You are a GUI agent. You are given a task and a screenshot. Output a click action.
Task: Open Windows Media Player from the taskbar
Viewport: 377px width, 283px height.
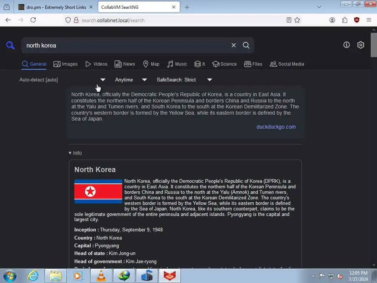[x=78, y=276]
